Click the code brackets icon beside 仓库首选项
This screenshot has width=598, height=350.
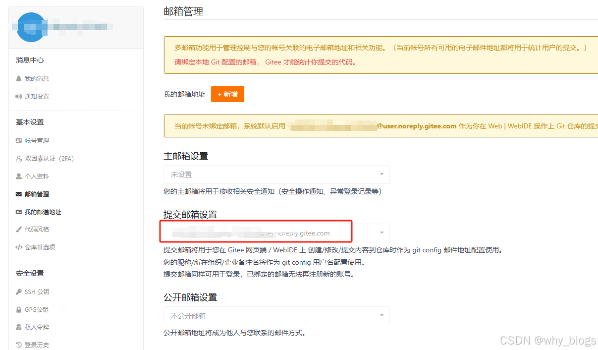[x=19, y=247]
